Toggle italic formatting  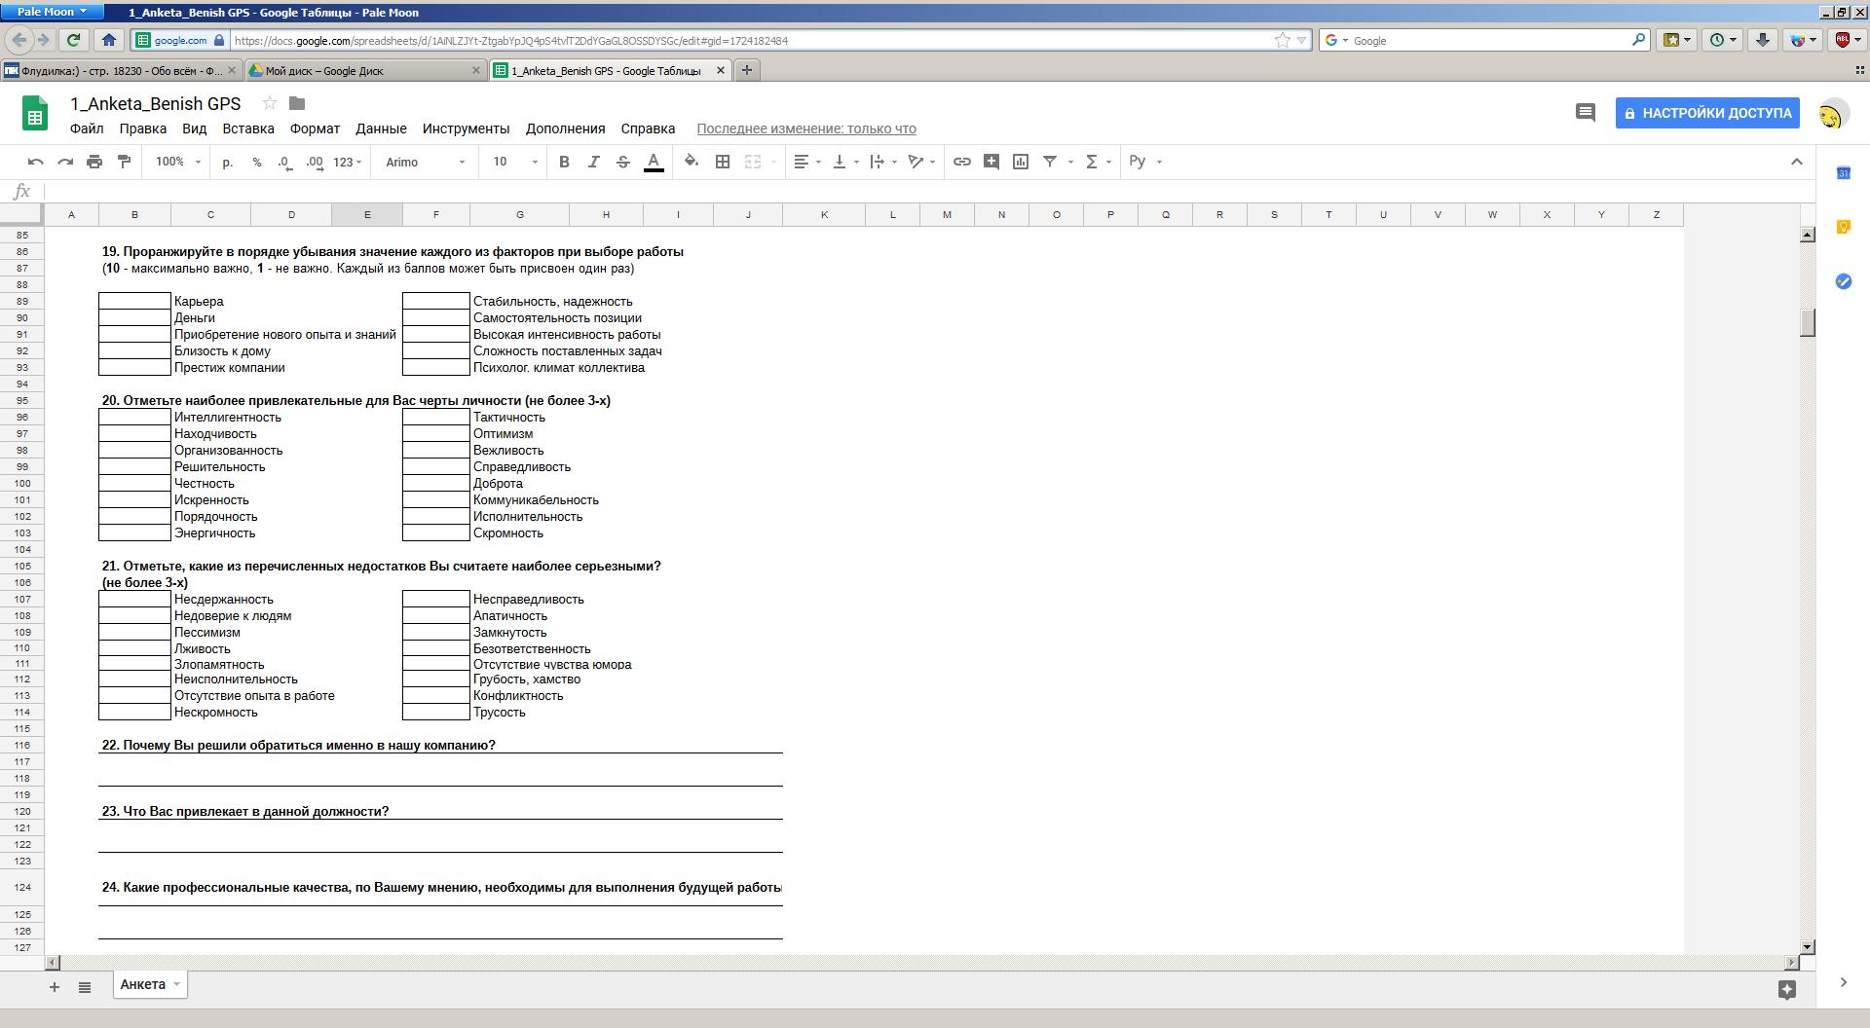tap(593, 162)
